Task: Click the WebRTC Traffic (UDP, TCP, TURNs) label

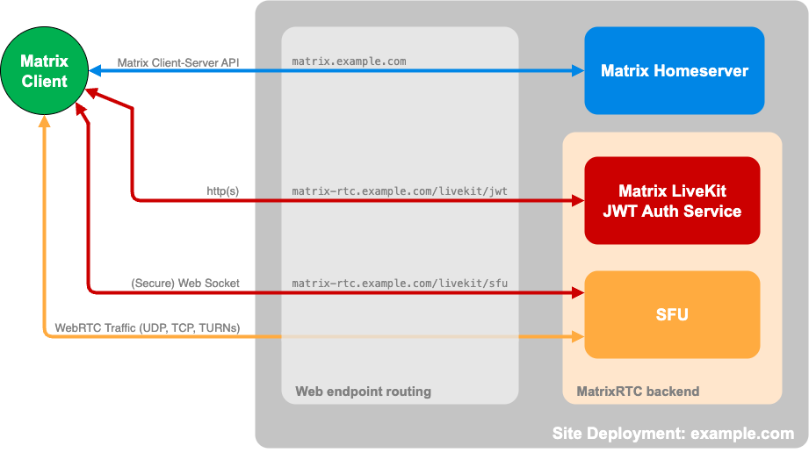Action: (148, 327)
